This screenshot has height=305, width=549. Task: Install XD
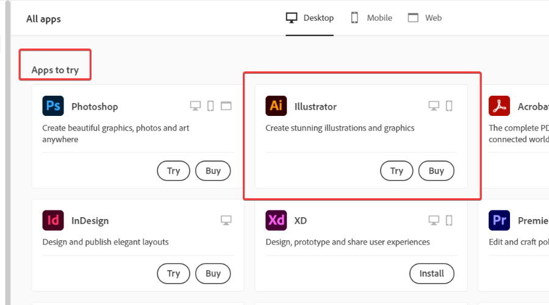pos(432,273)
